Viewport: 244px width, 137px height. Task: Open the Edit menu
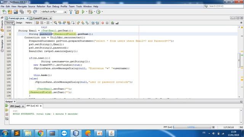point(8,6)
